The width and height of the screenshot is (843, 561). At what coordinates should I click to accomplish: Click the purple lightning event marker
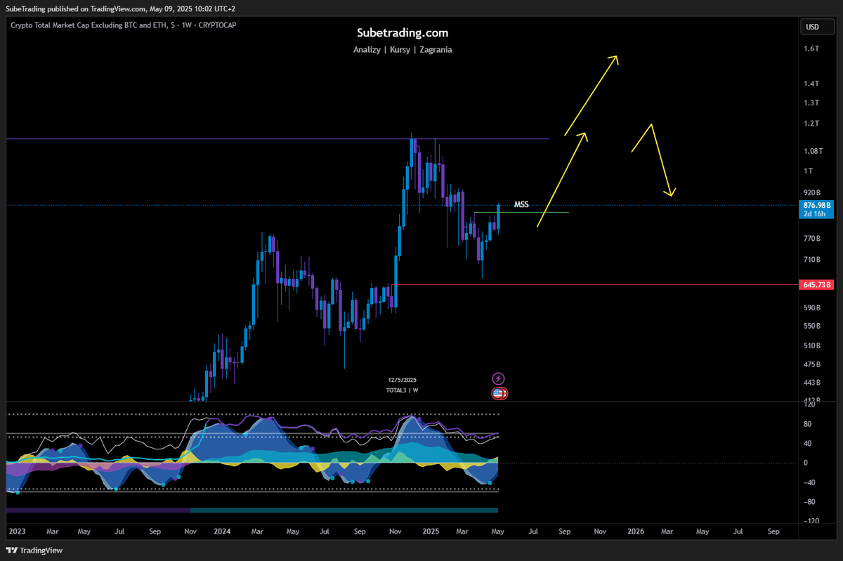click(x=498, y=378)
